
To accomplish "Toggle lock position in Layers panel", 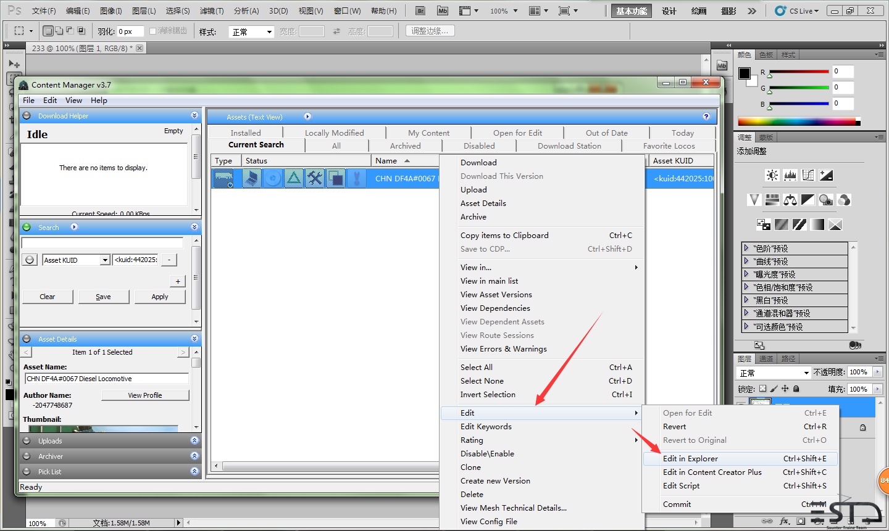I will [x=785, y=389].
